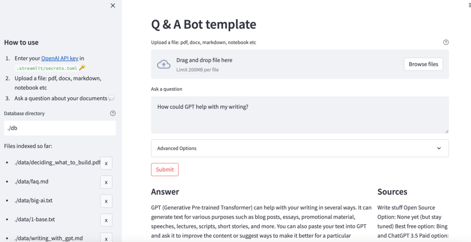471x242 pixels.
Task: Delete big-ai.txt from indexed files
Action: point(106,201)
